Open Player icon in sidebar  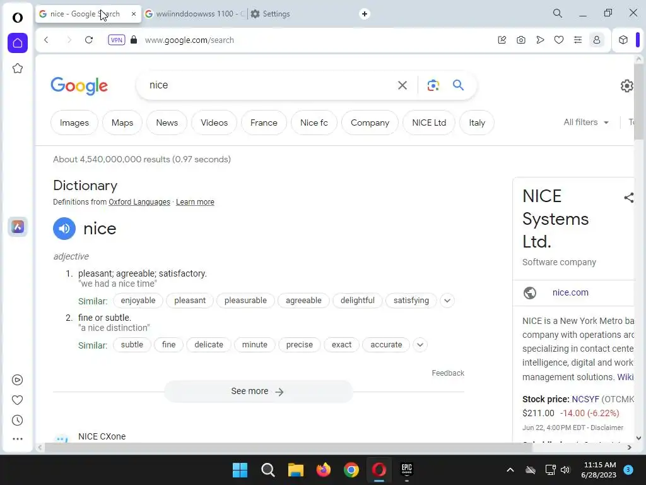17,380
